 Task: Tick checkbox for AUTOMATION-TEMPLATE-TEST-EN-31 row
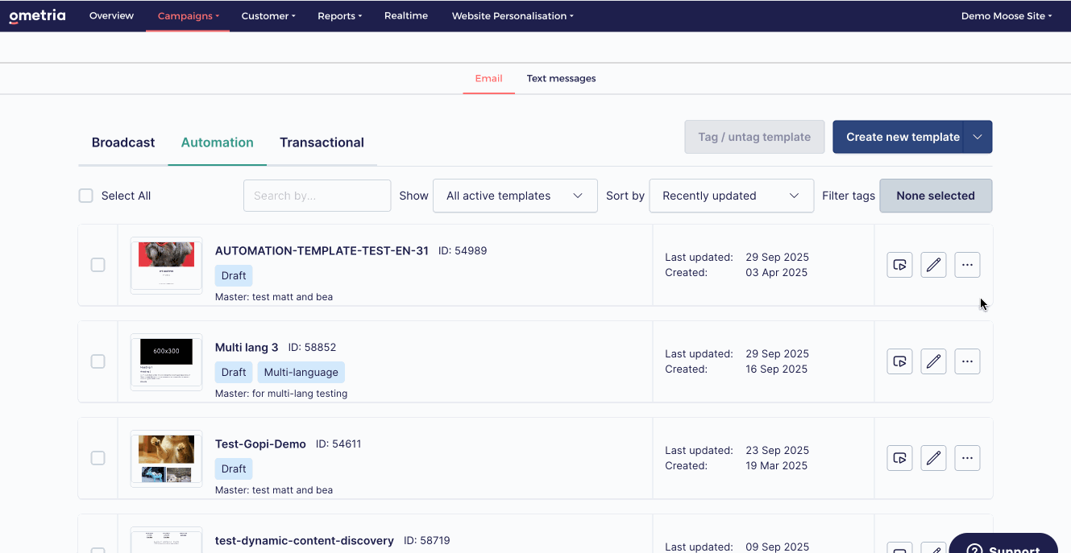point(98,265)
